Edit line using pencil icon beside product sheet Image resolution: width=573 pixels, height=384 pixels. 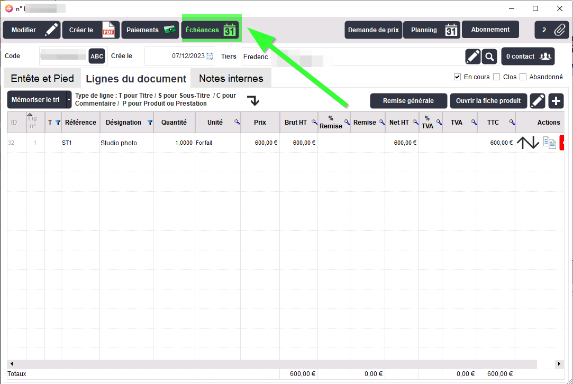[538, 101]
